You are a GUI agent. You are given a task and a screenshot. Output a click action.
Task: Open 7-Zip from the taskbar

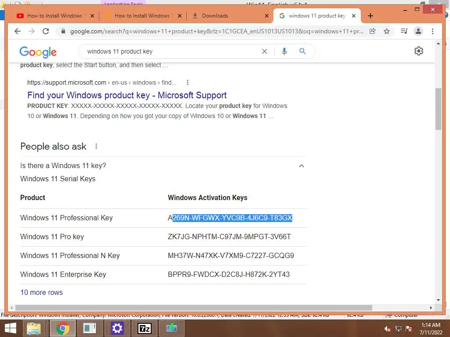(x=144, y=328)
